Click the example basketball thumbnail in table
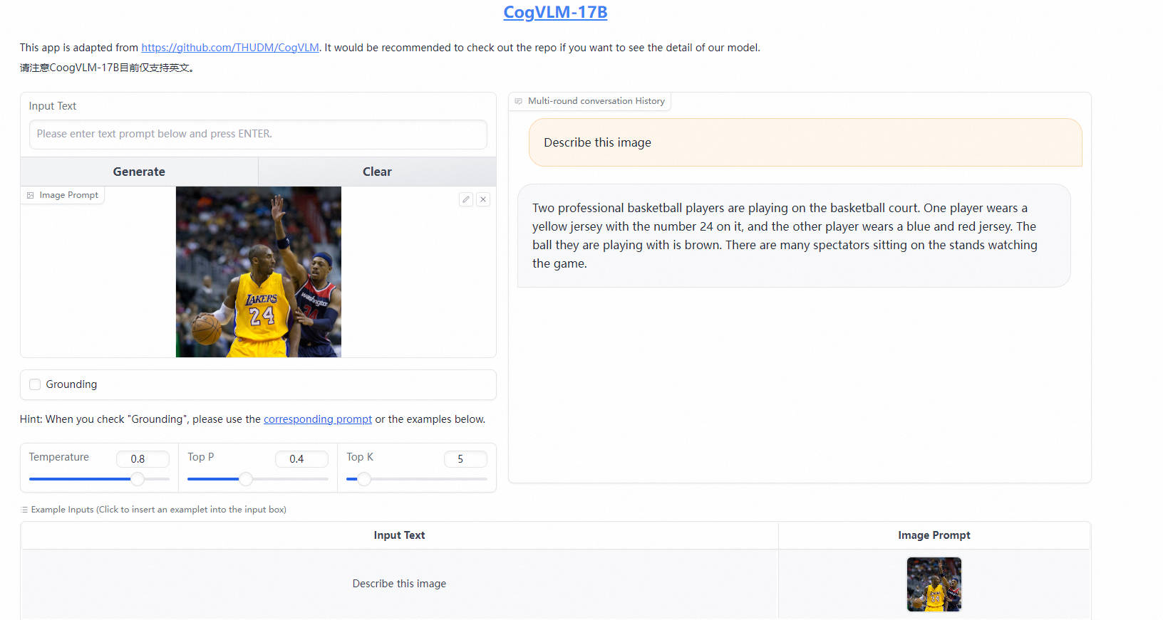 click(934, 584)
